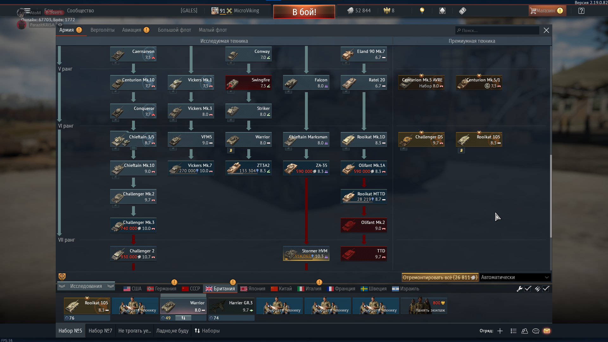Switch to the Вертолёты tab
The width and height of the screenshot is (608, 342).
[x=103, y=30]
